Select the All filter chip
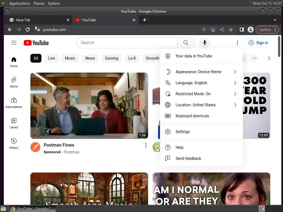Viewport: 283px width, 212px height. point(36,58)
